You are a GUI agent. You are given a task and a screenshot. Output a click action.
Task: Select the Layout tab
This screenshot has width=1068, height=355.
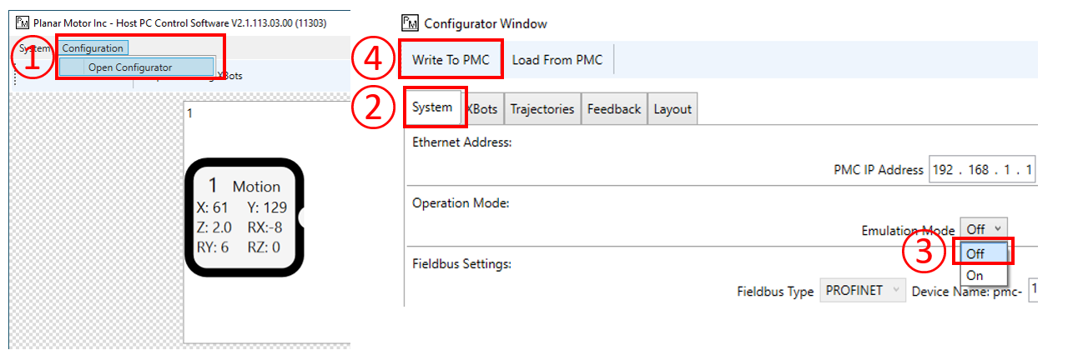click(673, 109)
